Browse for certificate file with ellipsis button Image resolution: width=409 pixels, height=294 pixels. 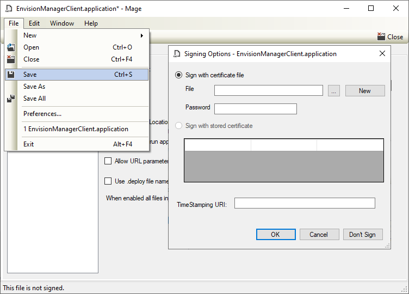pos(334,91)
